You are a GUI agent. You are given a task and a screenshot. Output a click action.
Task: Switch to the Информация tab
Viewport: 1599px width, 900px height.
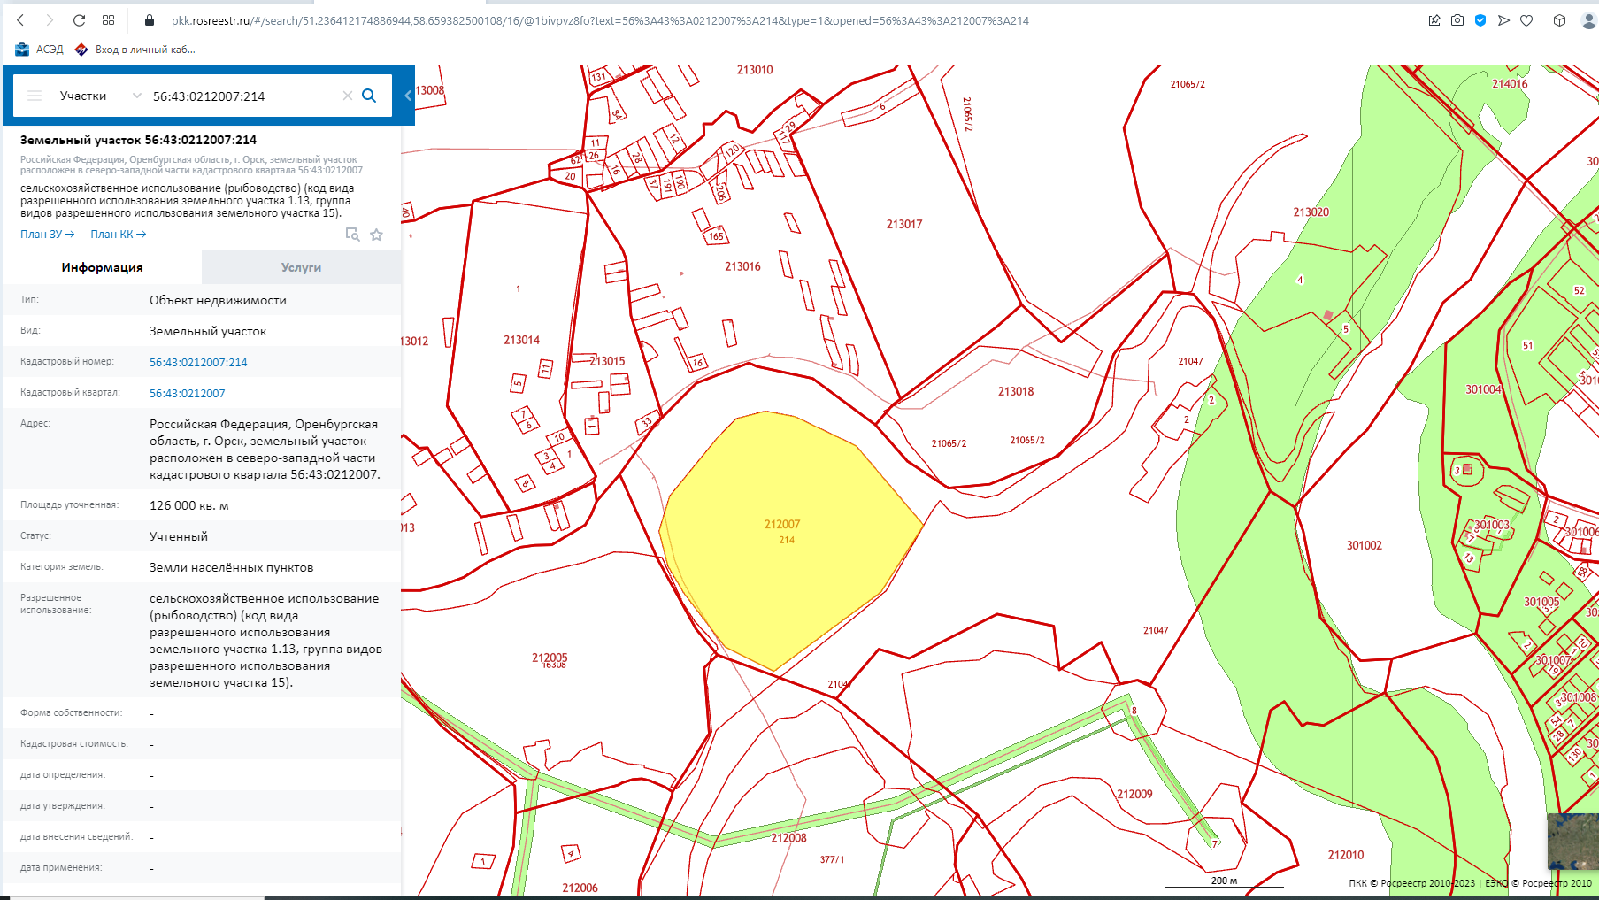(x=102, y=267)
